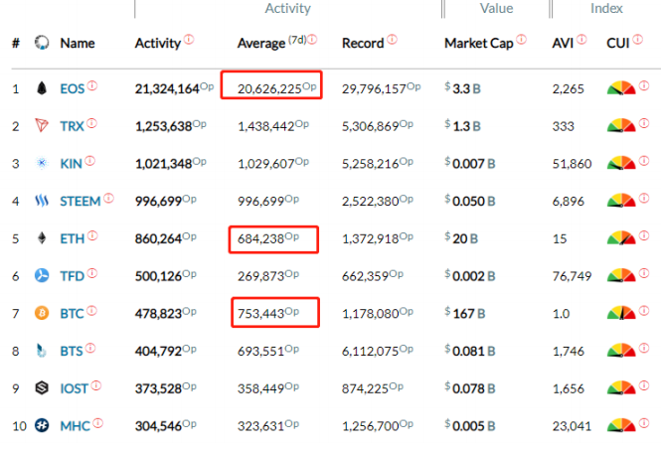661x451 pixels.
Task: Click the orange BTC Bitcoin icon
Action: 42,313
